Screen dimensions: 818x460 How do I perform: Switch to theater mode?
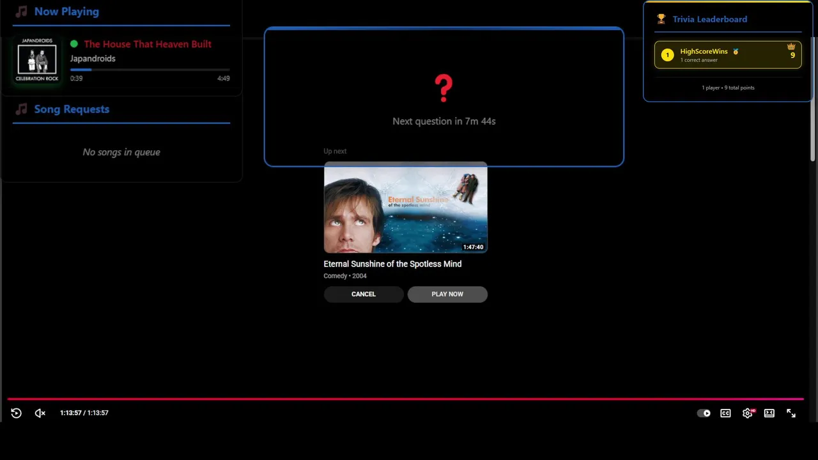click(x=769, y=413)
